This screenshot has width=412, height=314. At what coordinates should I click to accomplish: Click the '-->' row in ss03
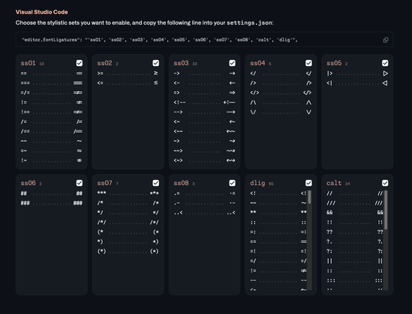[x=204, y=112]
